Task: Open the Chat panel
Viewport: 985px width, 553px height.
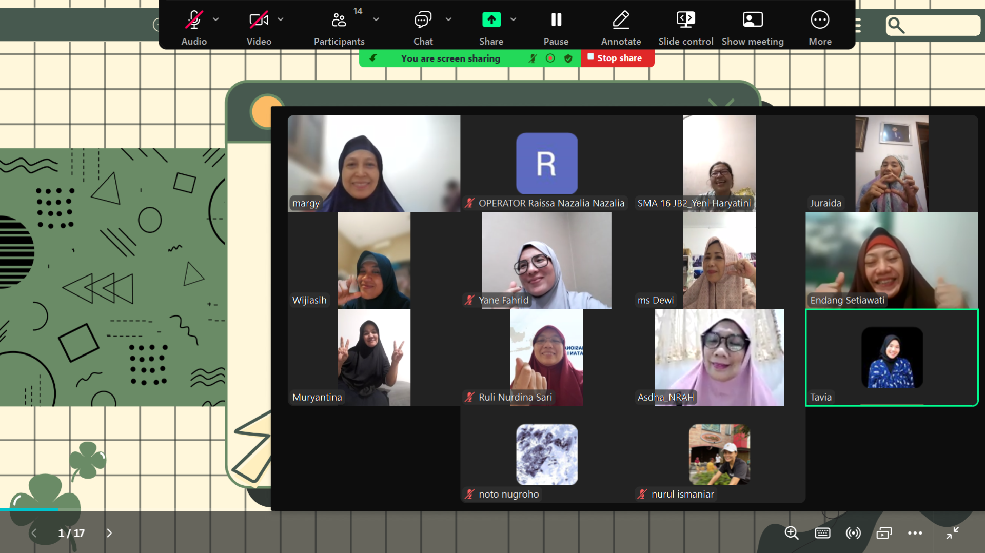Action: click(423, 21)
